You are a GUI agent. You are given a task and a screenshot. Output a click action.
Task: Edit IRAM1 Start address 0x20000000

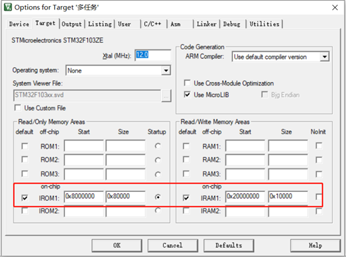click(245, 197)
